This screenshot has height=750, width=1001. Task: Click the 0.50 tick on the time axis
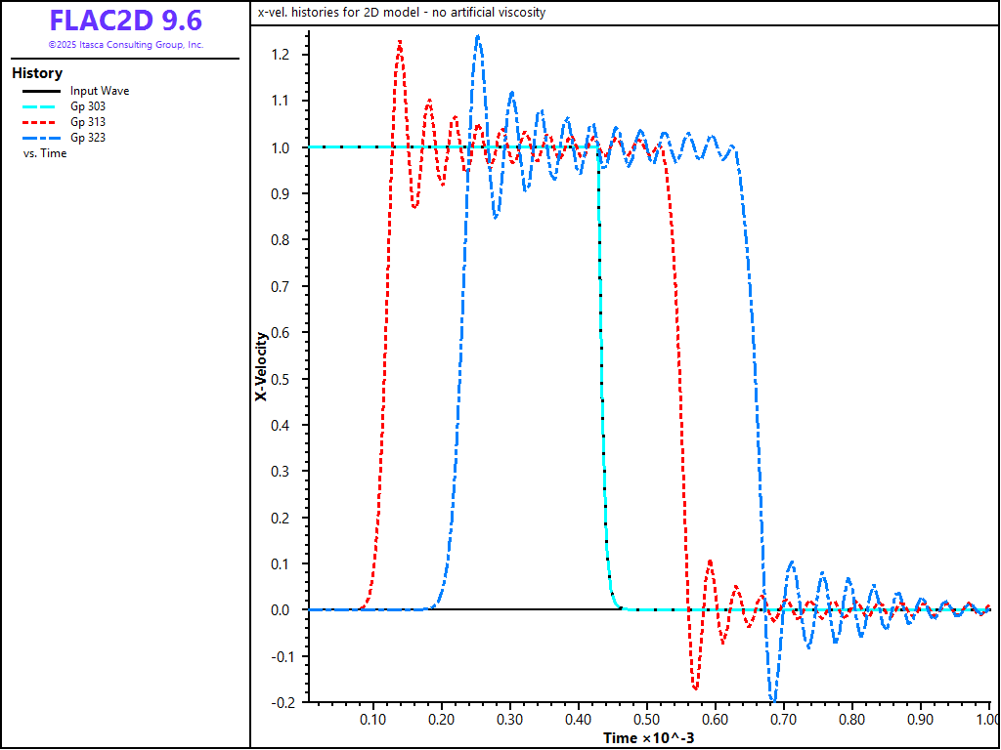(646, 720)
